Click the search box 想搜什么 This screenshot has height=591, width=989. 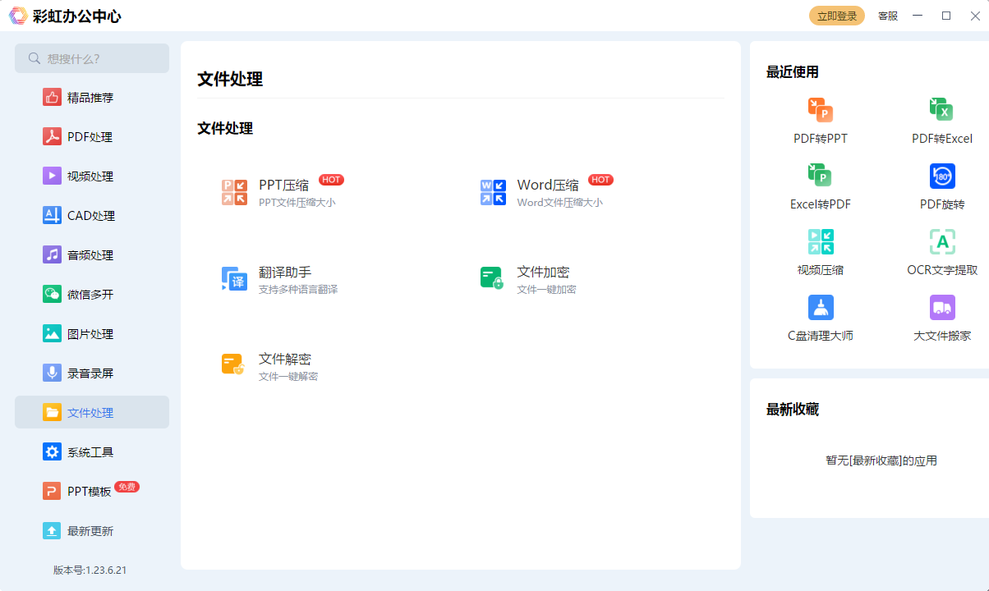coord(91,58)
